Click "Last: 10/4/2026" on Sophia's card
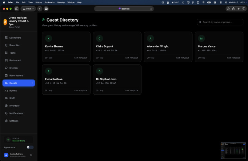 132,90
